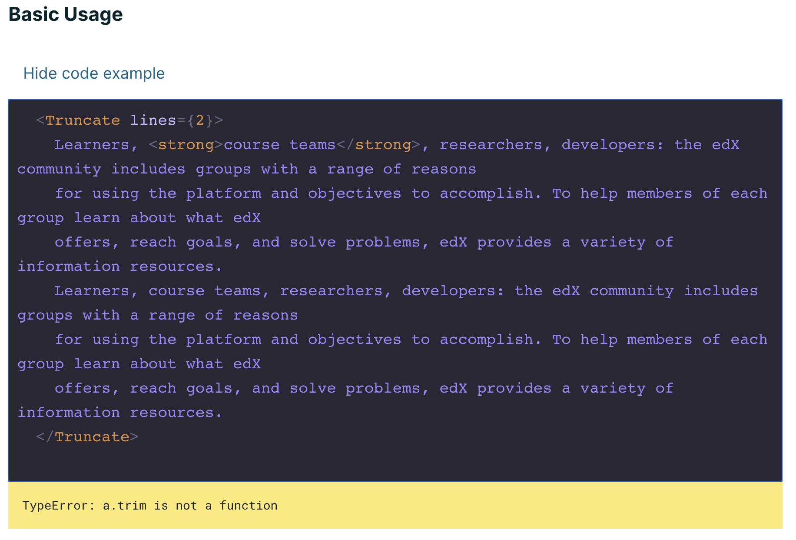Click the word developers in the text
The image size is (796, 540).
tap(607, 144)
